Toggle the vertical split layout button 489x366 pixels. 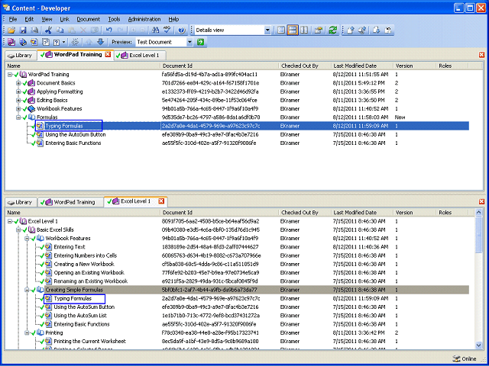(304, 30)
